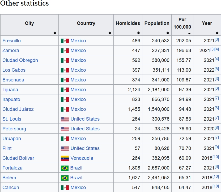Open the Zamora city link
Viewport: 221px width, 192px height.
point(11,51)
